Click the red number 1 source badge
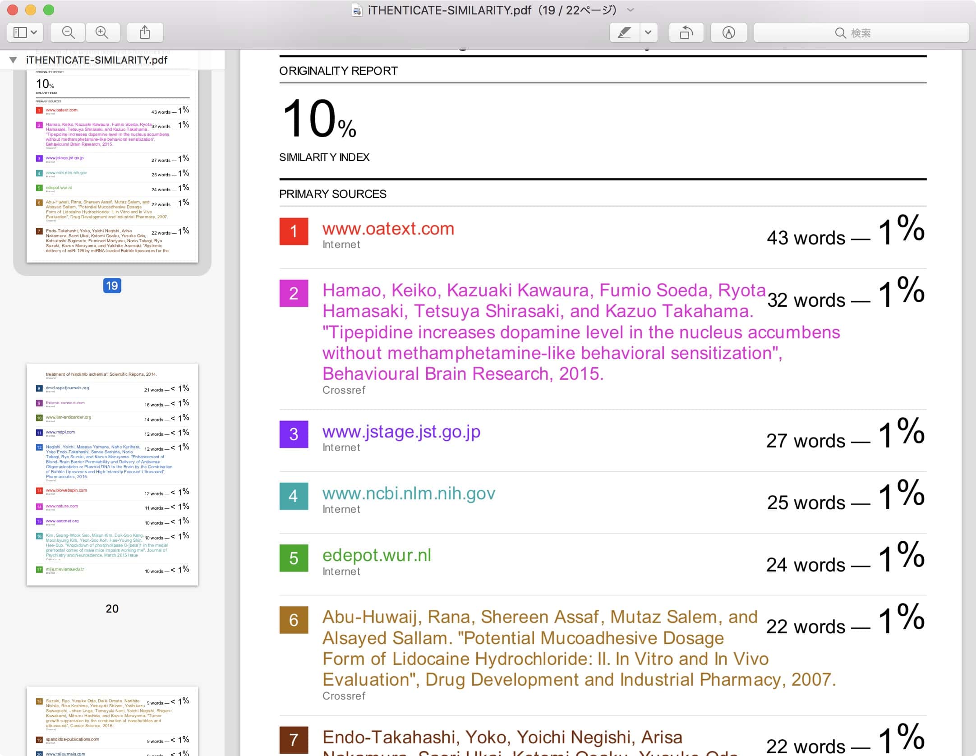The width and height of the screenshot is (976, 756). (x=294, y=231)
